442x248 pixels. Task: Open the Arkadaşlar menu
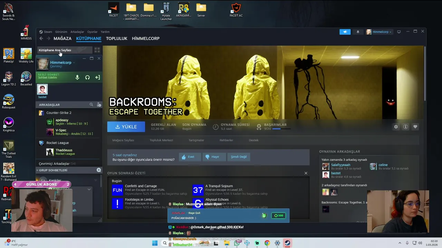[x=77, y=32]
